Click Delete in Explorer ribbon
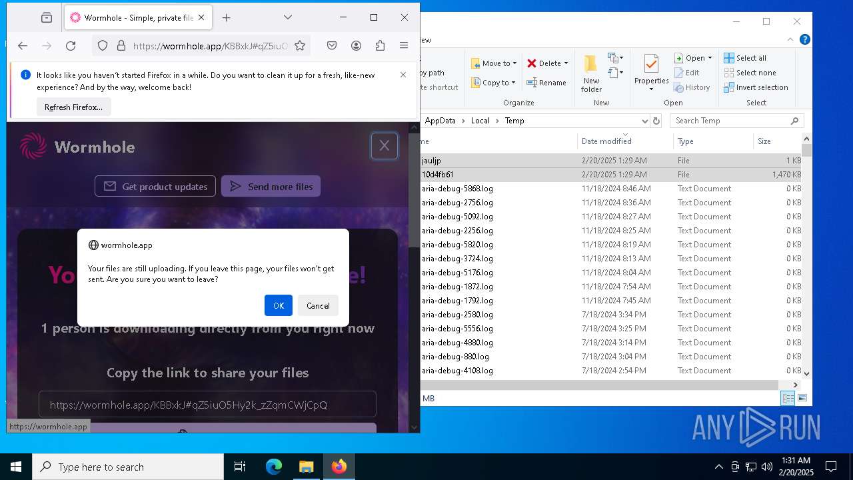 point(544,63)
